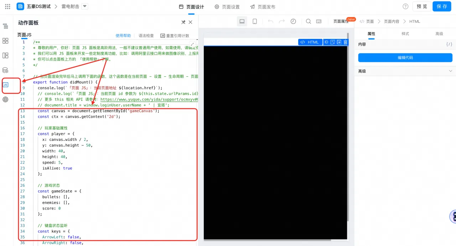The height and width of the screenshot is (246, 456).
Task: Open the globe internationalization sidebar icon
Action: tap(5, 99)
